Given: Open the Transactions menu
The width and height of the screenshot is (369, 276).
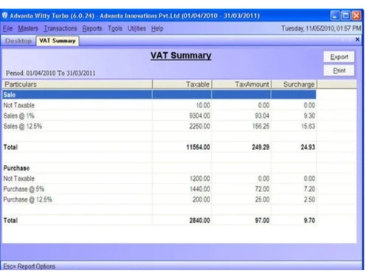Looking at the screenshot, I should [x=61, y=29].
